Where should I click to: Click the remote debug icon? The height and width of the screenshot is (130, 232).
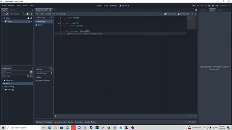click(206, 6)
